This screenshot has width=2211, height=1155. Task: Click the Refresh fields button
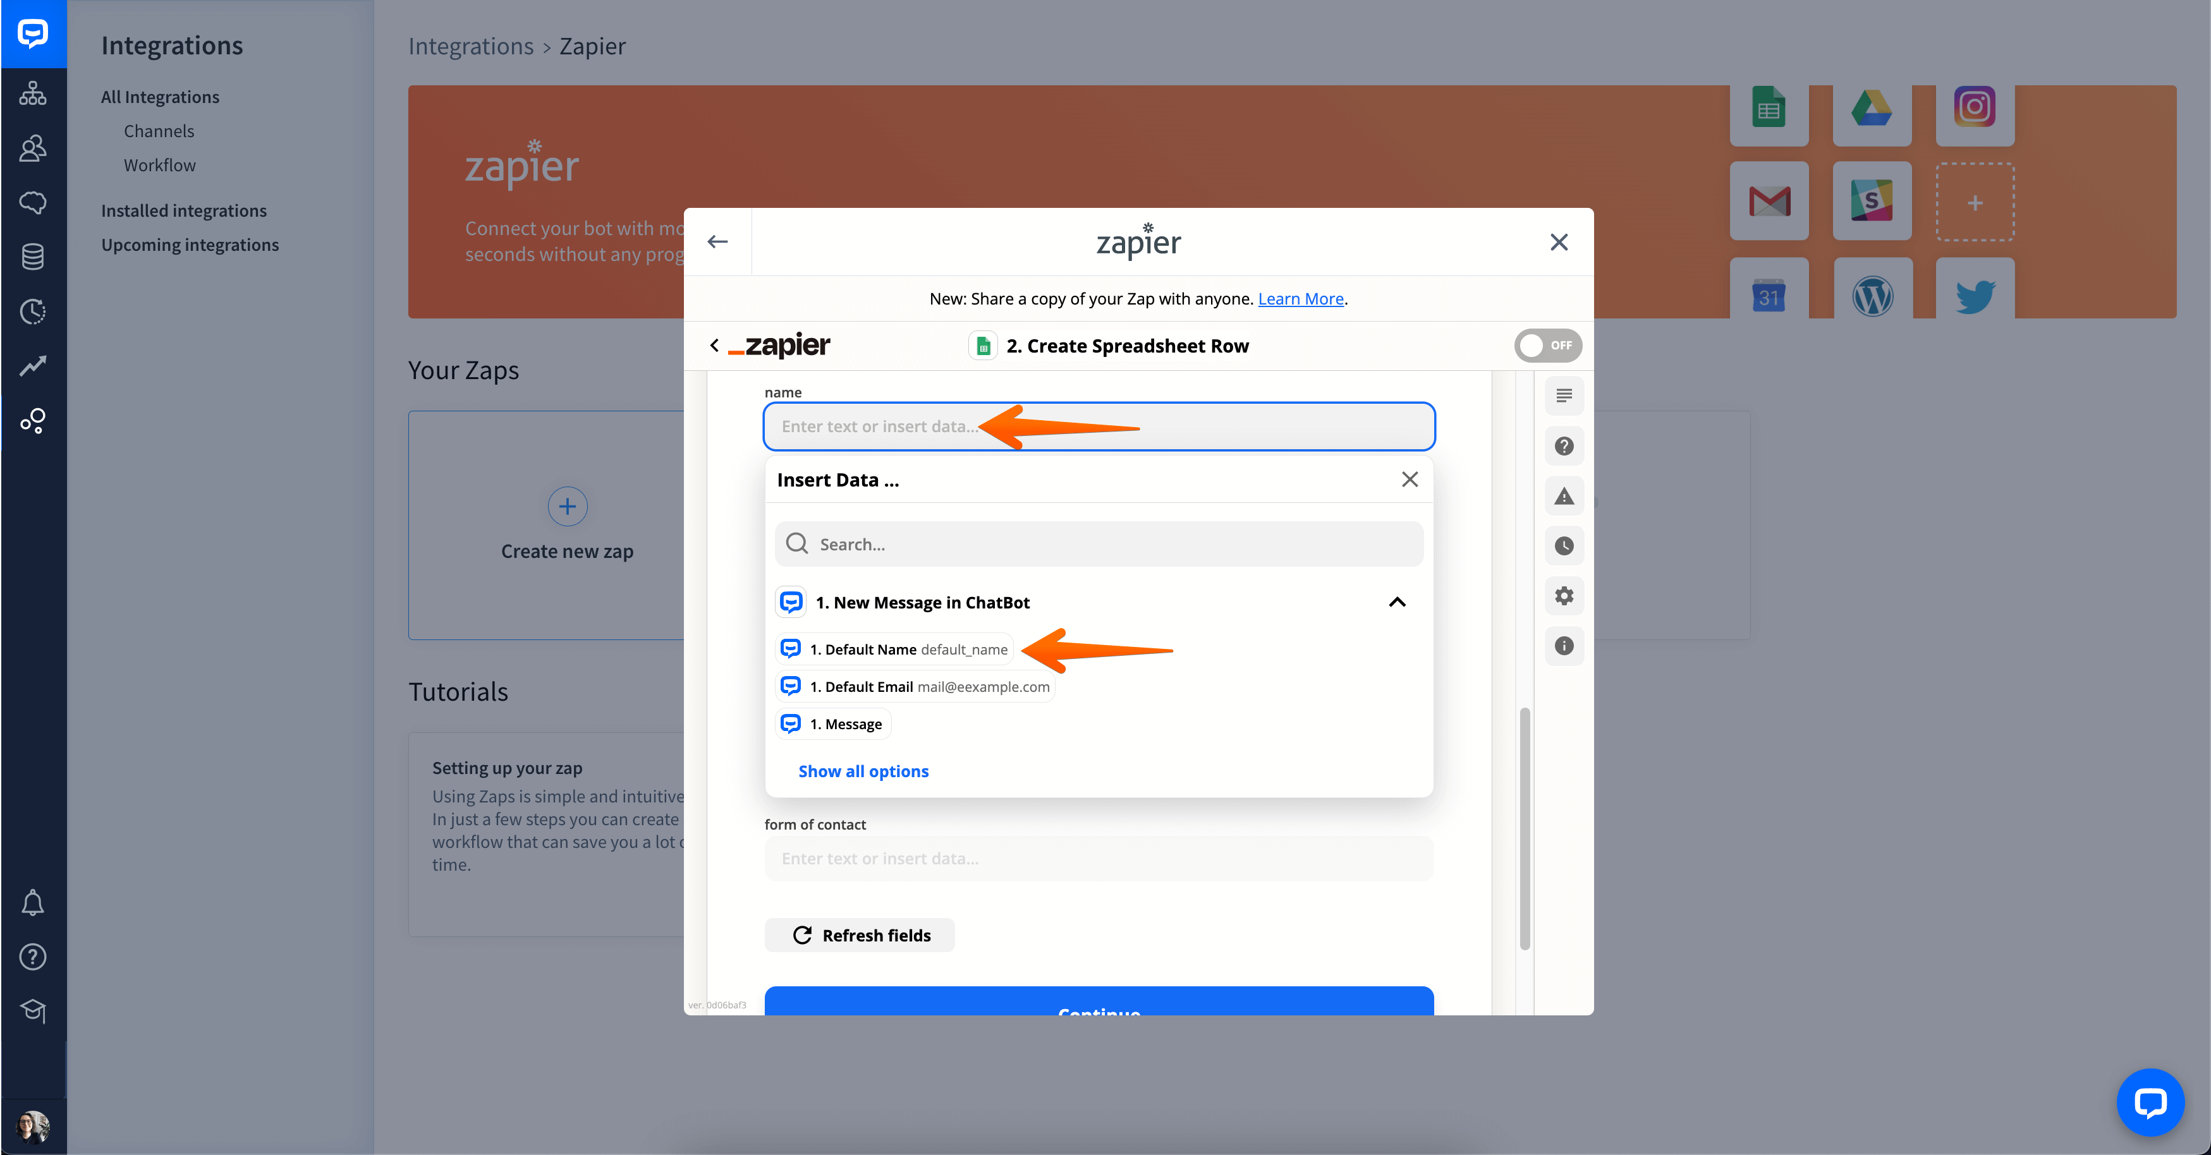click(859, 935)
